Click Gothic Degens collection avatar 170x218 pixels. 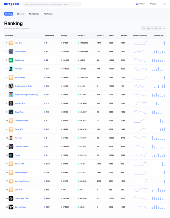tap(11, 52)
